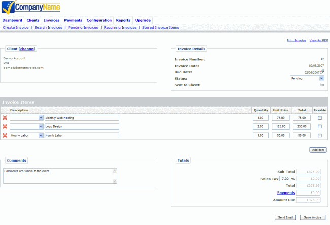Image resolution: width=330 pixels, height=225 pixels.
Task: Click the Monthly Web Hosting description field
Action: (82, 118)
